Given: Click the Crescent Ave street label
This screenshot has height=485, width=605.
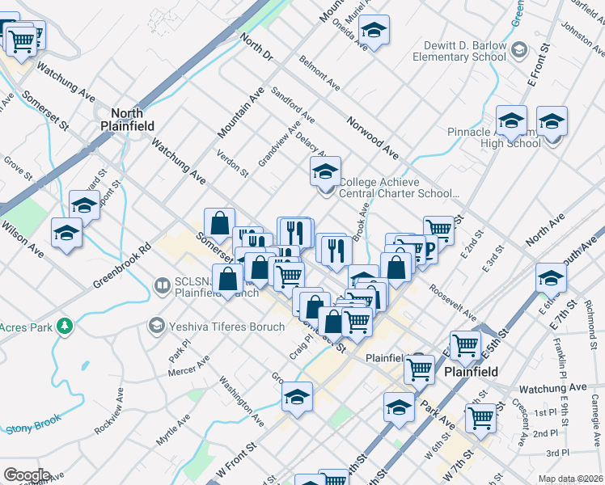Looking at the screenshot, I should coord(519,423).
